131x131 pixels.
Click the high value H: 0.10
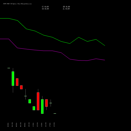pyautogui.click(x=66, y=7)
